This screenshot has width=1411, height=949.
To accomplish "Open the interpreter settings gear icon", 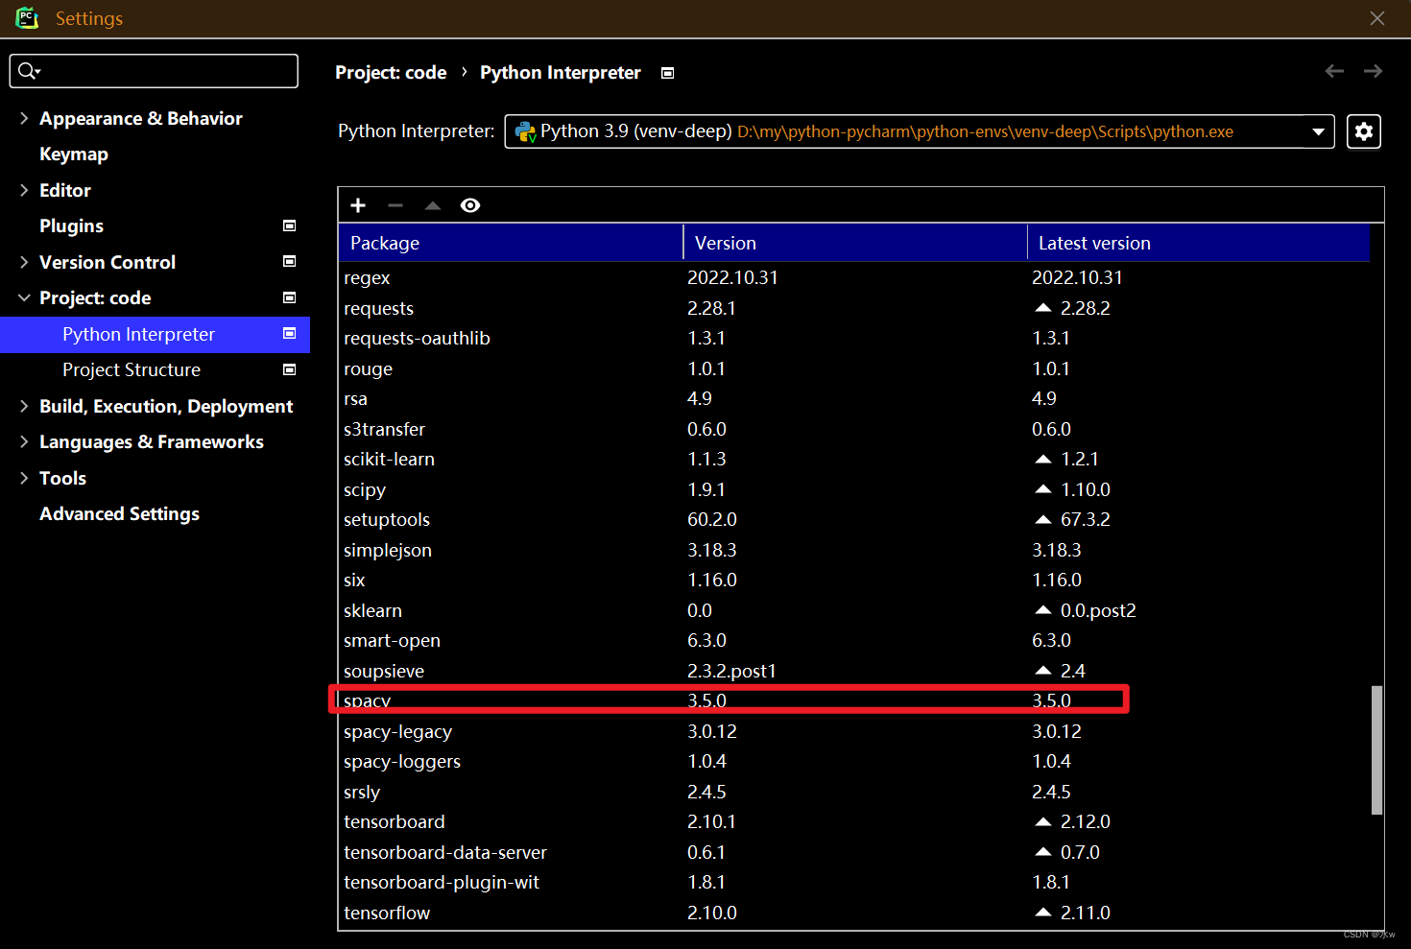I will 1364,131.
